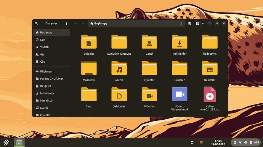This screenshot has height=147, width=263.
Task: Minimize the Dosyalar window
Action: coord(210,24)
